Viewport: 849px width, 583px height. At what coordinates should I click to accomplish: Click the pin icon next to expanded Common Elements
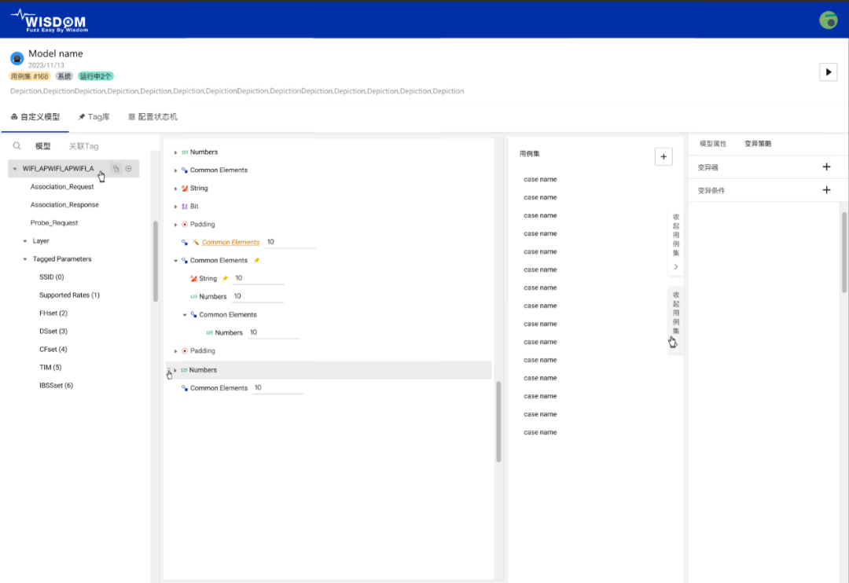pos(256,260)
